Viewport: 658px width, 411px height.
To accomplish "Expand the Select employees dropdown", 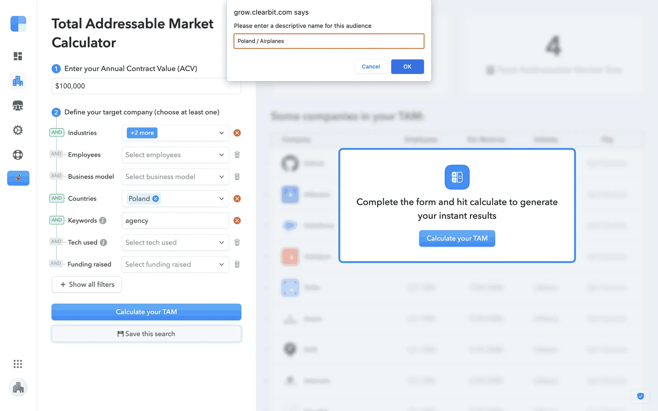I will click(175, 155).
